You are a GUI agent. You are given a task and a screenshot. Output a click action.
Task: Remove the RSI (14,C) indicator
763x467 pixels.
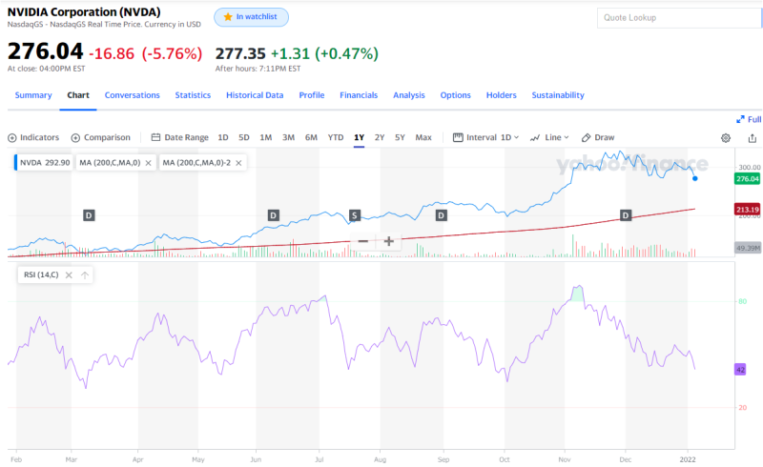(x=69, y=275)
